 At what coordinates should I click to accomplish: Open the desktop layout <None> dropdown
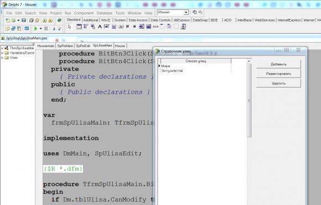pos(186,12)
